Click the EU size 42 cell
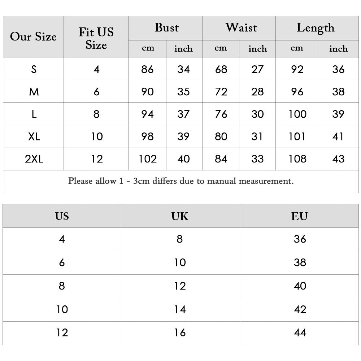 [x=300, y=309]
